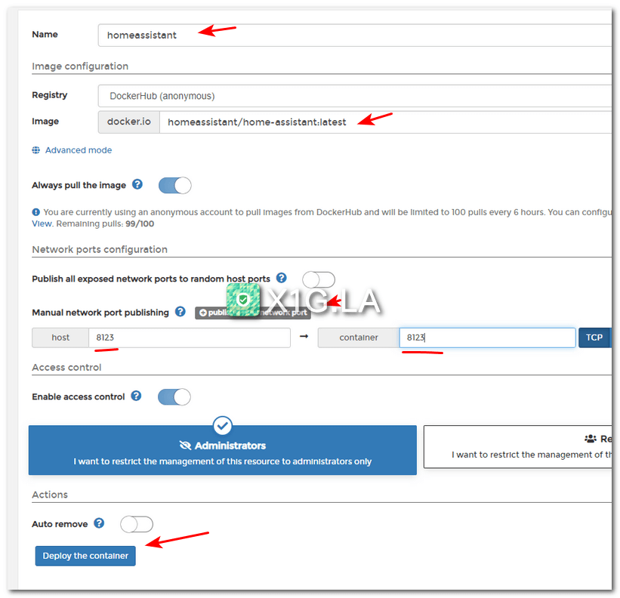Click the docker.io registry prefix label
The image size is (620, 598).
click(x=129, y=122)
